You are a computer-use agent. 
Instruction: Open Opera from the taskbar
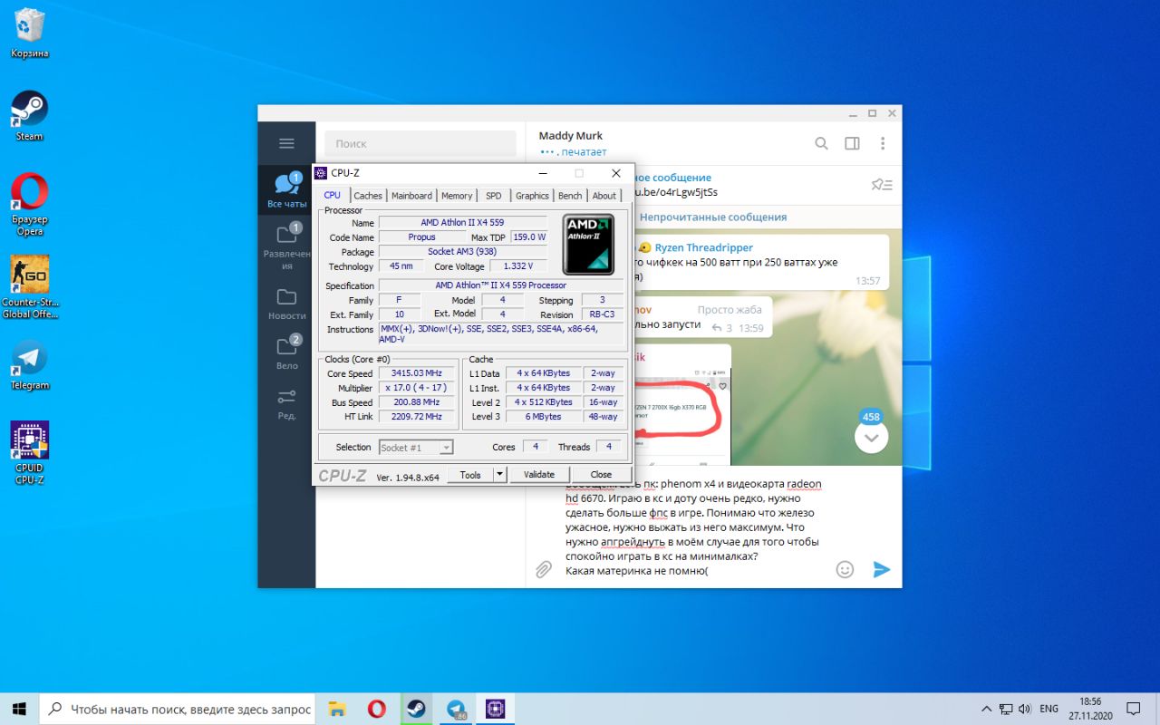click(377, 709)
